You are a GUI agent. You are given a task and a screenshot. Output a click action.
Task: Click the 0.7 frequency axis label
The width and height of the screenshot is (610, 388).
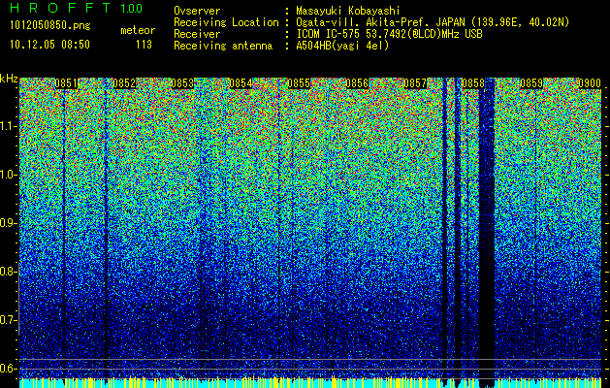[8, 320]
